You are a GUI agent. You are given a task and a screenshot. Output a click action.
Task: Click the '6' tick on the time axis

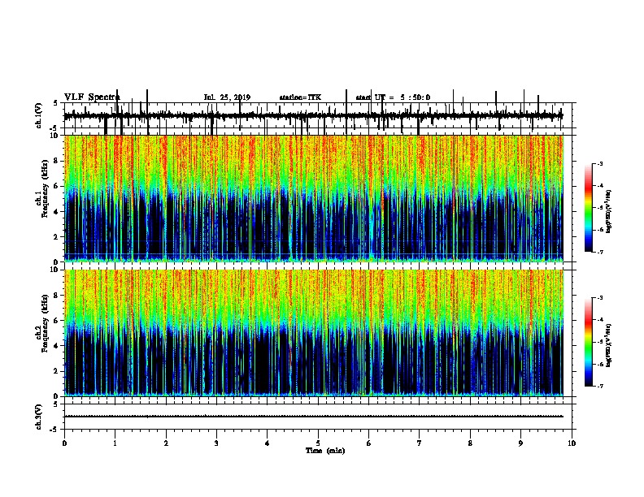[x=369, y=443]
